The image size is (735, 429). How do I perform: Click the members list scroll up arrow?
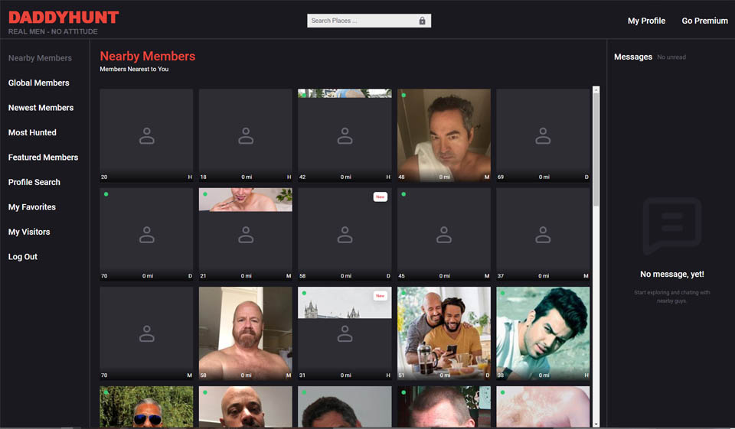tap(596, 90)
